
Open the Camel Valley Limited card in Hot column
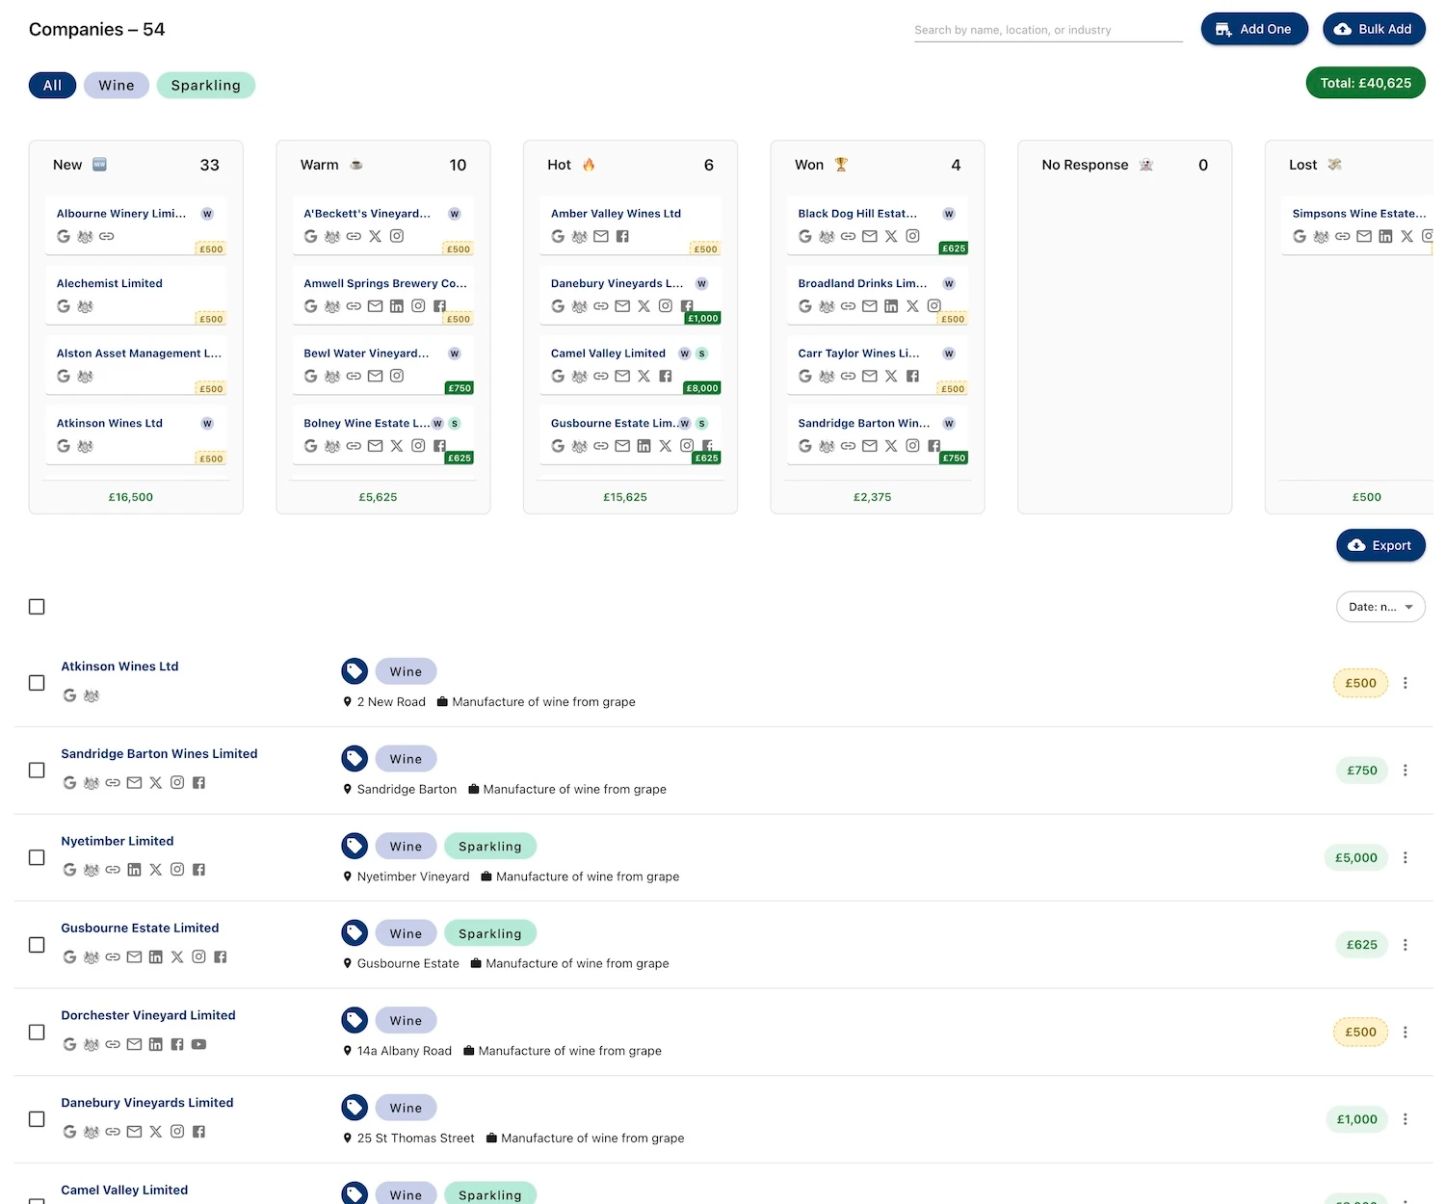pyautogui.click(x=630, y=366)
